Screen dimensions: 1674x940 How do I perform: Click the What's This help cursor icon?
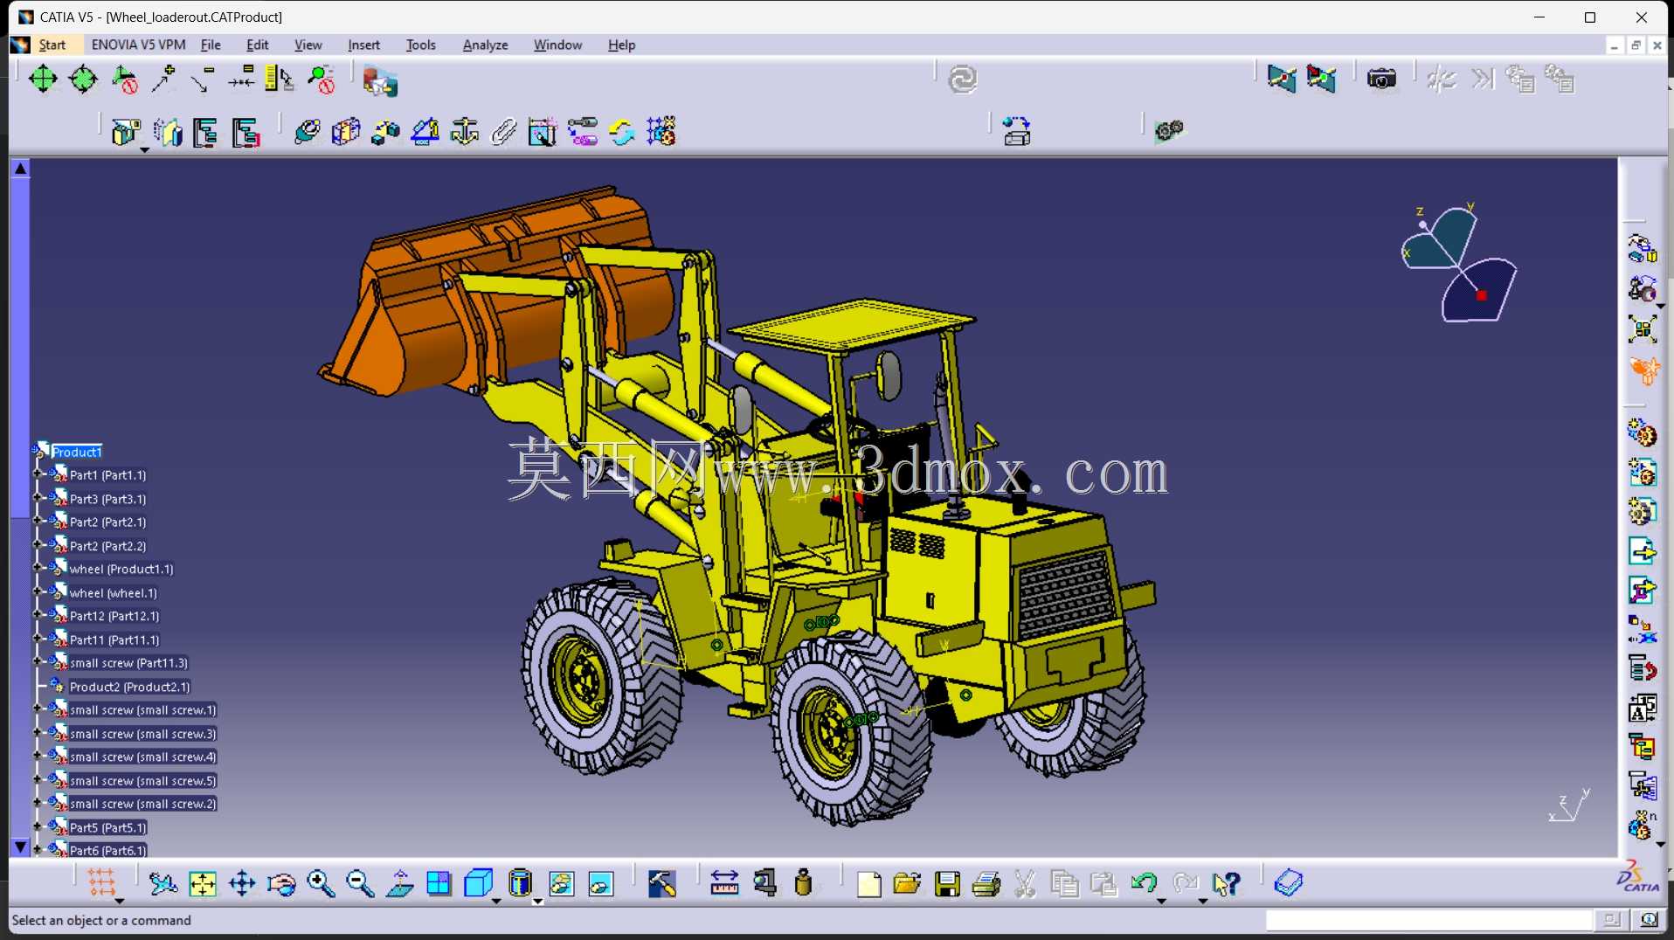tap(1226, 884)
